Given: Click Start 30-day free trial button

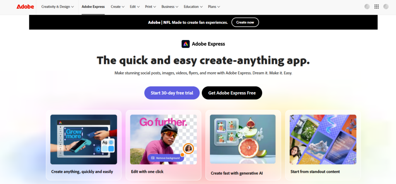Looking at the screenshot, I should pyautogui.click(x=172, y=93).
